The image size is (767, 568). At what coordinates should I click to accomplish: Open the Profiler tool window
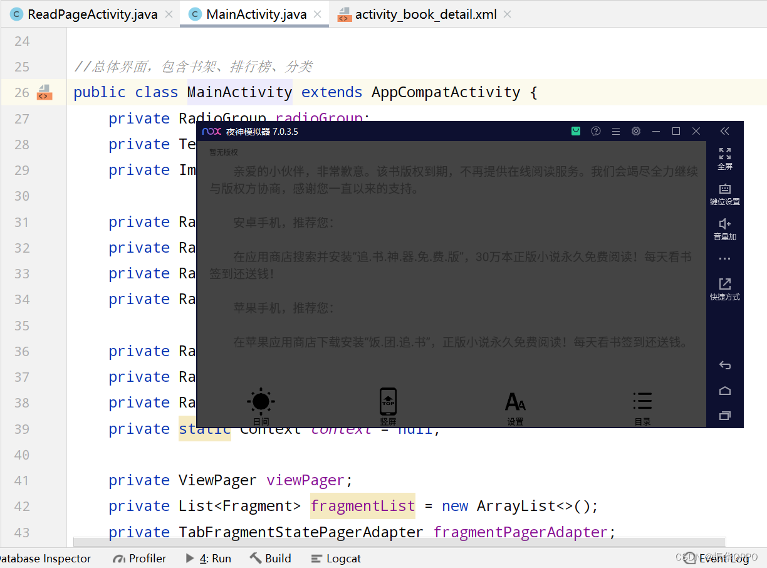coord(139,559)
